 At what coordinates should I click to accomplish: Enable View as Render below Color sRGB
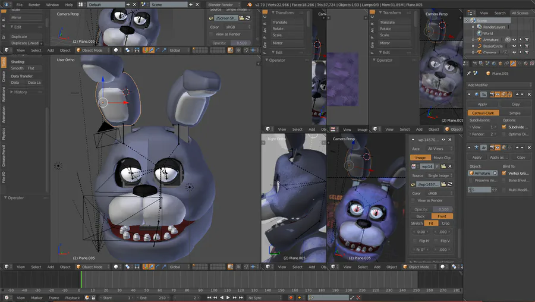(413, 200)
